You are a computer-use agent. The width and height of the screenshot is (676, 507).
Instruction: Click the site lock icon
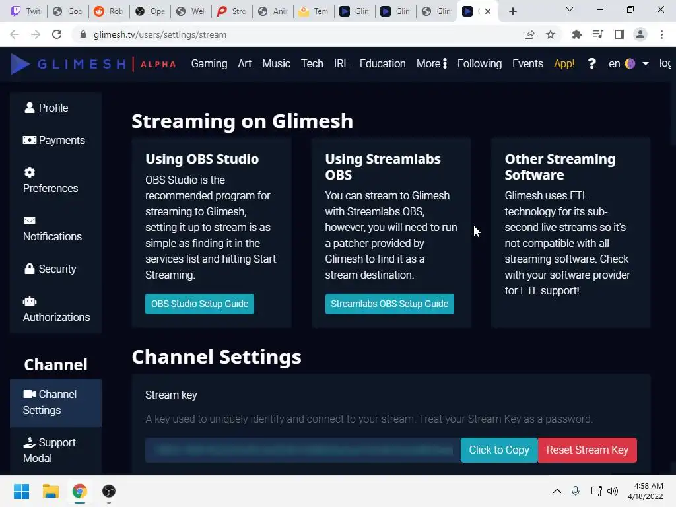point(83,34)
